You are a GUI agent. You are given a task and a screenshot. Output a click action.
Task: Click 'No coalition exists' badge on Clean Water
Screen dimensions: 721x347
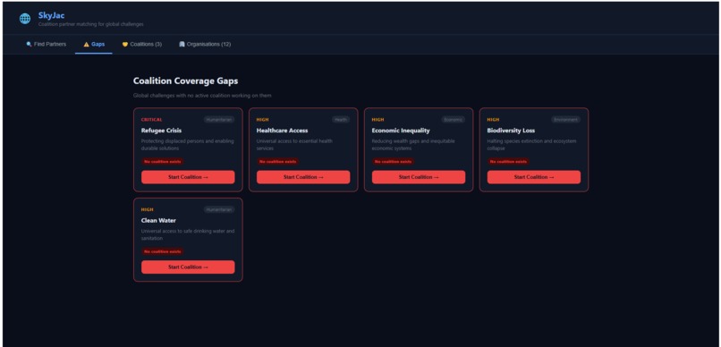tap(162, 252)
